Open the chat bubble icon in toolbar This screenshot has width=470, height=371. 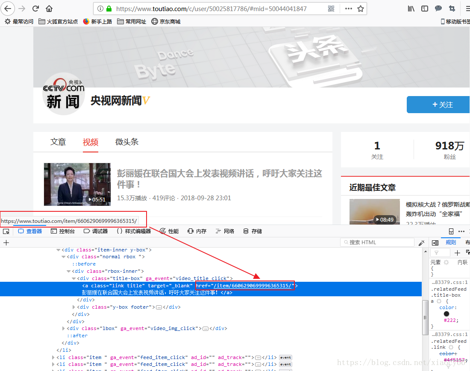[x=438, y=9]
